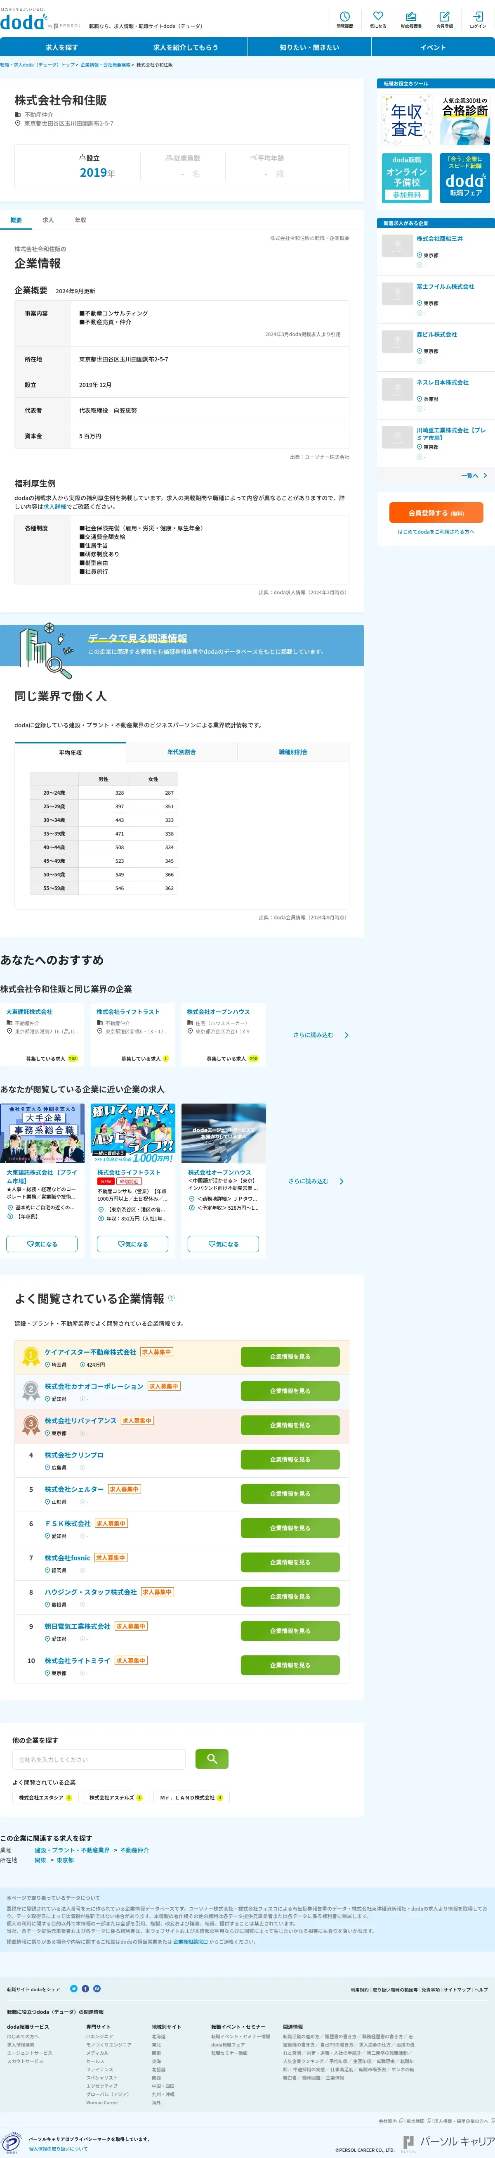Open 株式会社商船三井 company link
Viewport: 495px width, 2158px height.
point(440,239)
